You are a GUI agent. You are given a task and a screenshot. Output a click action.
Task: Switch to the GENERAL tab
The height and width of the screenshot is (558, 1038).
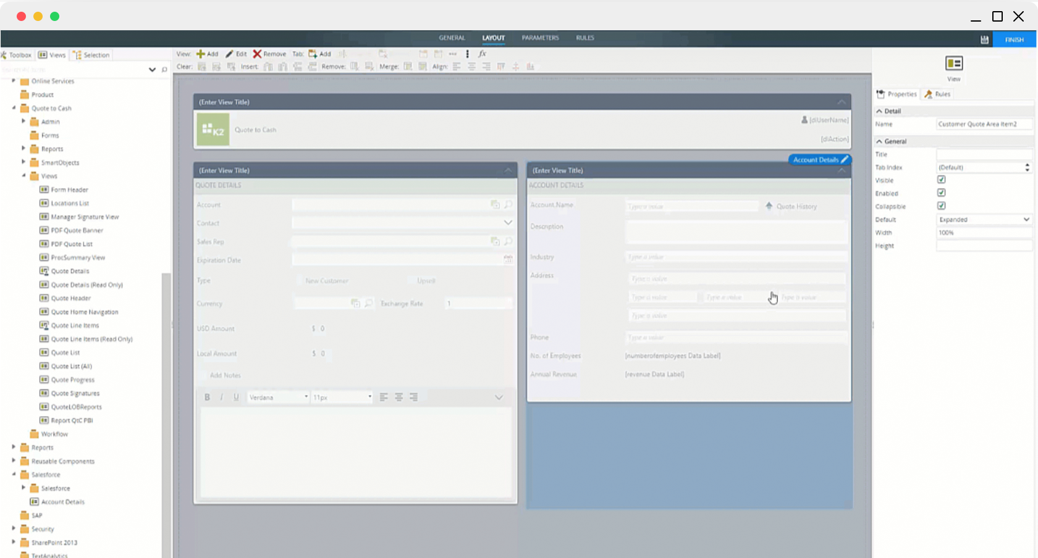[452, 38]
